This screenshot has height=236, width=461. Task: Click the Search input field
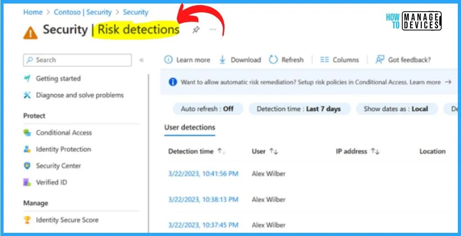click(77, 60)
